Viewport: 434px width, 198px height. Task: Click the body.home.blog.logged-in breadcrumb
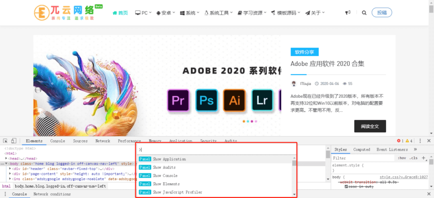pyautogui.click(x=60, y=186)
